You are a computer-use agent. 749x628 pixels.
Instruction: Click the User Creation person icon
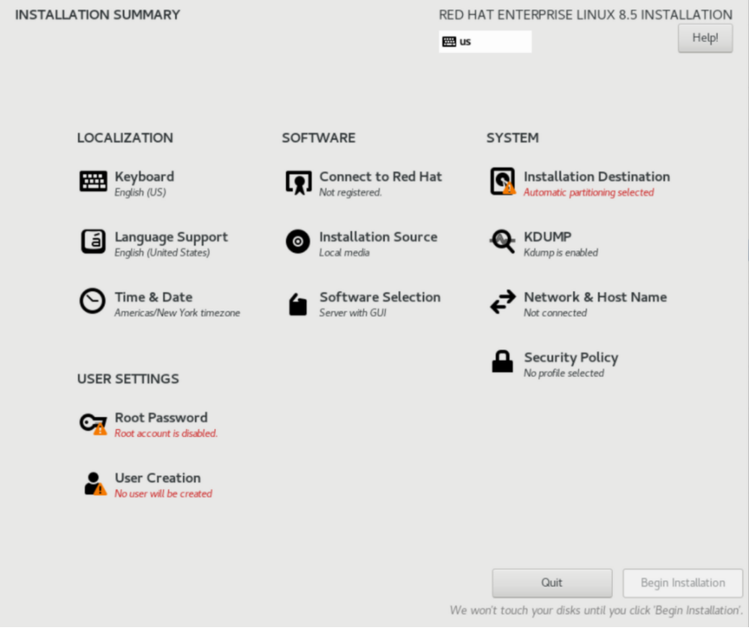[95, 484]
